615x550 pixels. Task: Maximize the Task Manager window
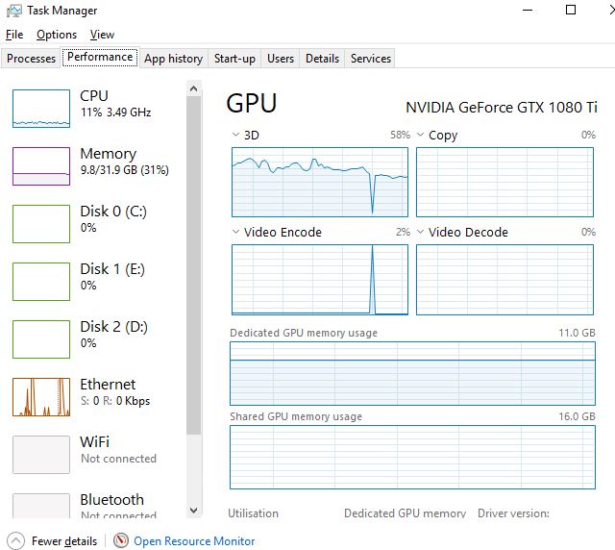point(571,11)
